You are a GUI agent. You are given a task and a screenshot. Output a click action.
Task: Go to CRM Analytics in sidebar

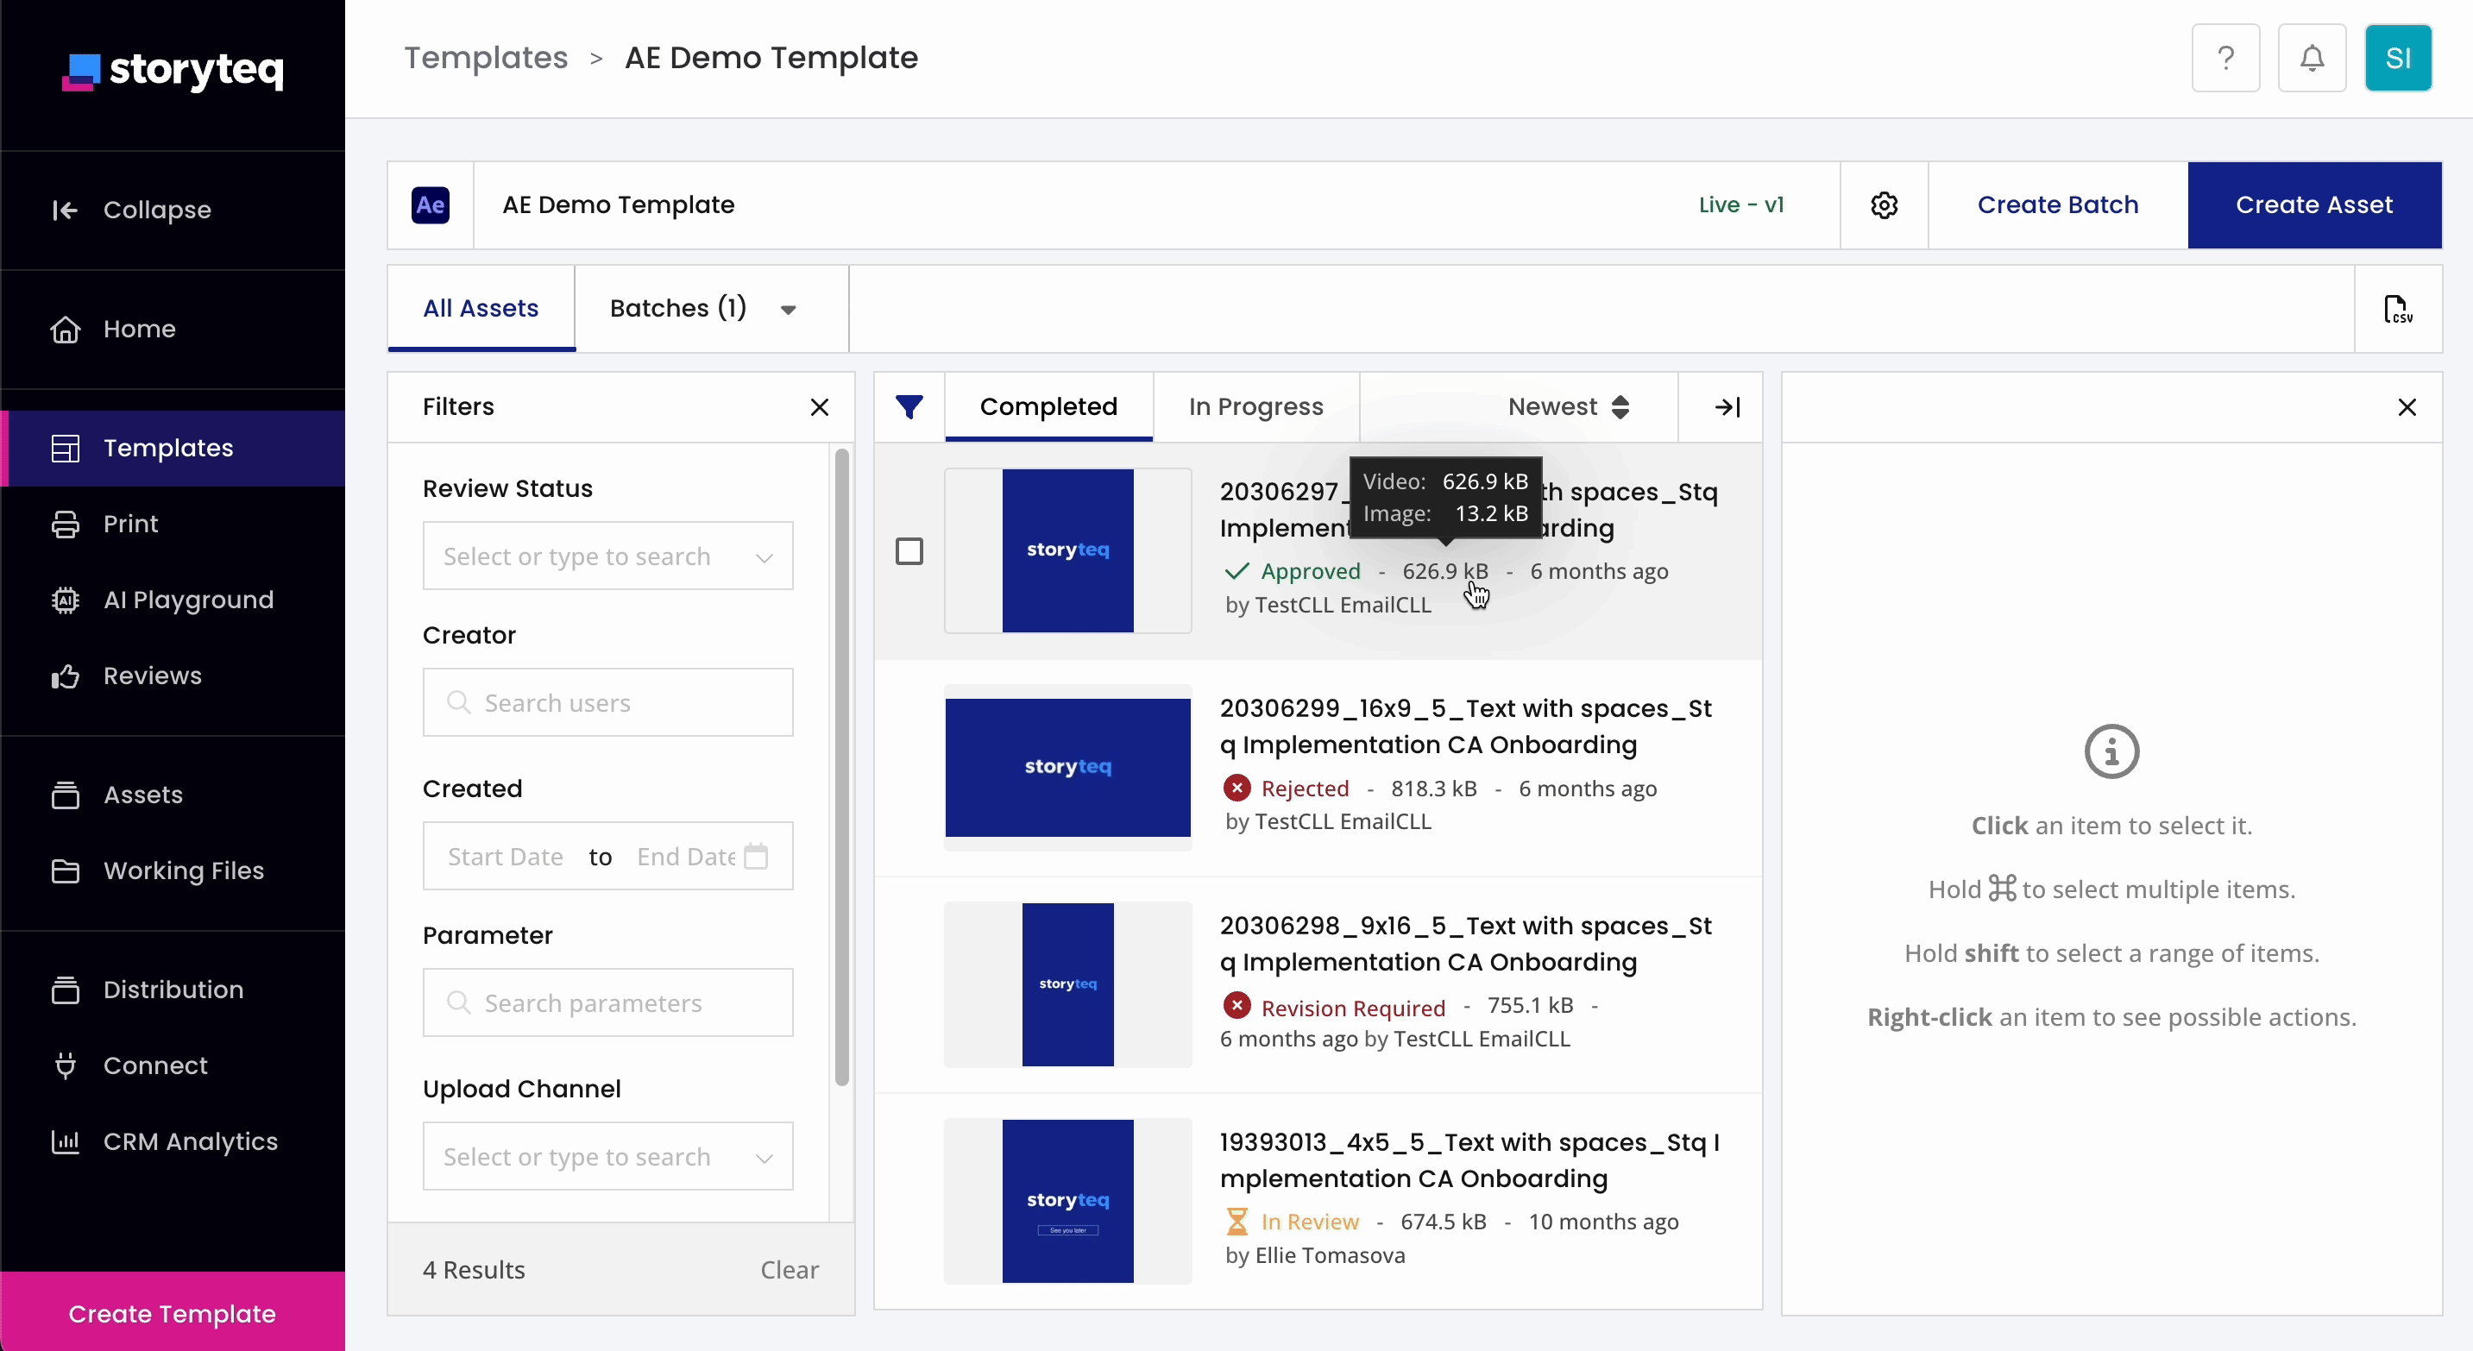pyautogui.click(x=190, y=1142)
